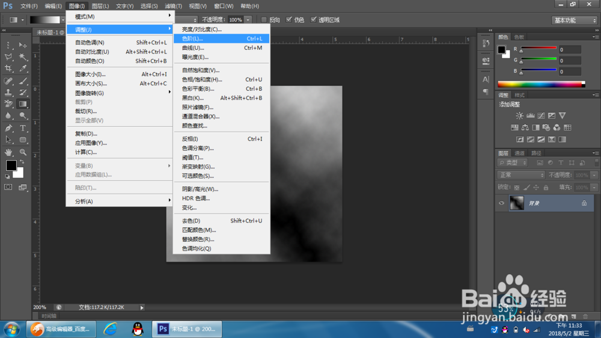
Task: Click the 背景 layer thumbnail
Action: point(516,203)
